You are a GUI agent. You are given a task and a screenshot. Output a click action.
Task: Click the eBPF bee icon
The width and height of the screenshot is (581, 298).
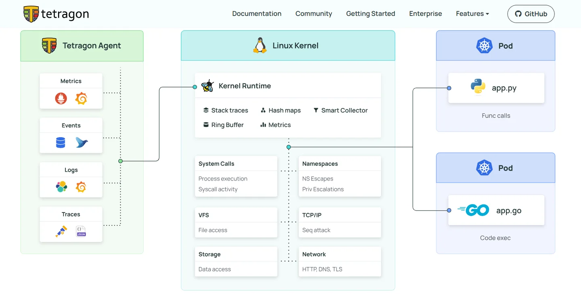[x=207, y=85]
